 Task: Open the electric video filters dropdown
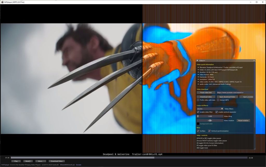point(210,109)
